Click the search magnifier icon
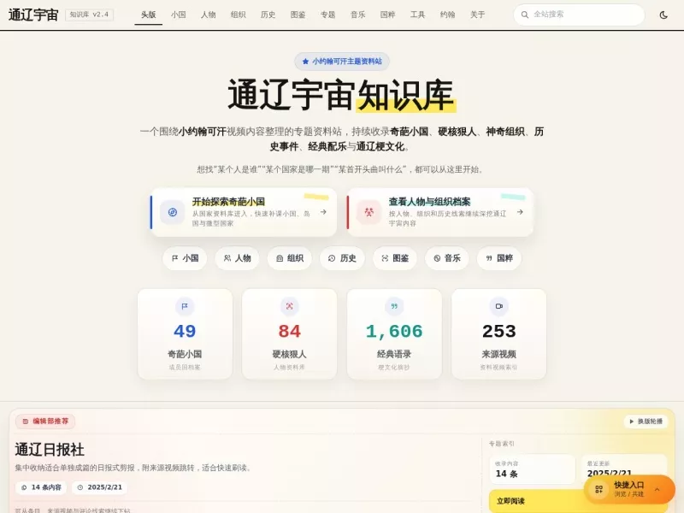The image size is (684, 513). click(x=525, y=15)
